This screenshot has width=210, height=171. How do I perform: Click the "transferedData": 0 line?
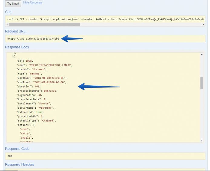tap(31, 99)
